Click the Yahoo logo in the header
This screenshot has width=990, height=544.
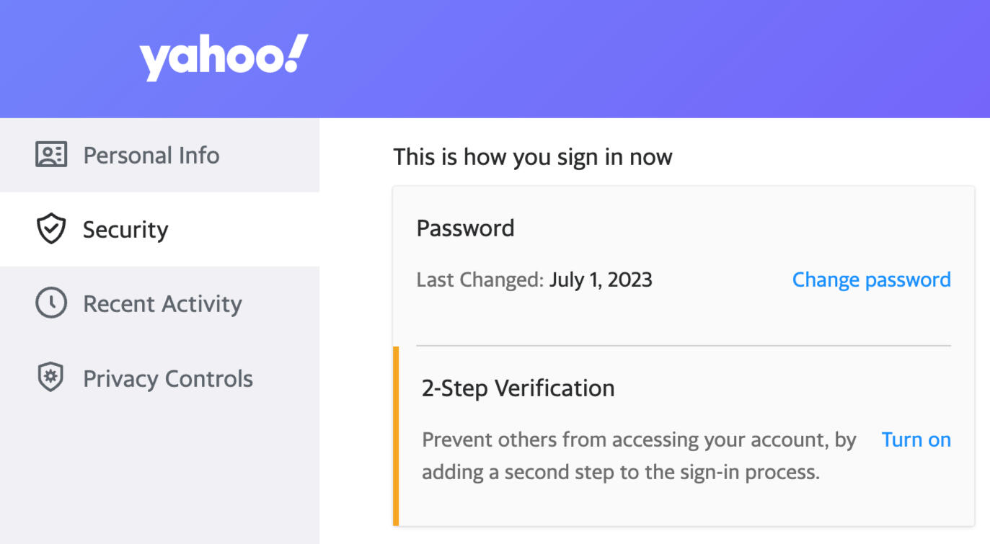tap(224, 58)
